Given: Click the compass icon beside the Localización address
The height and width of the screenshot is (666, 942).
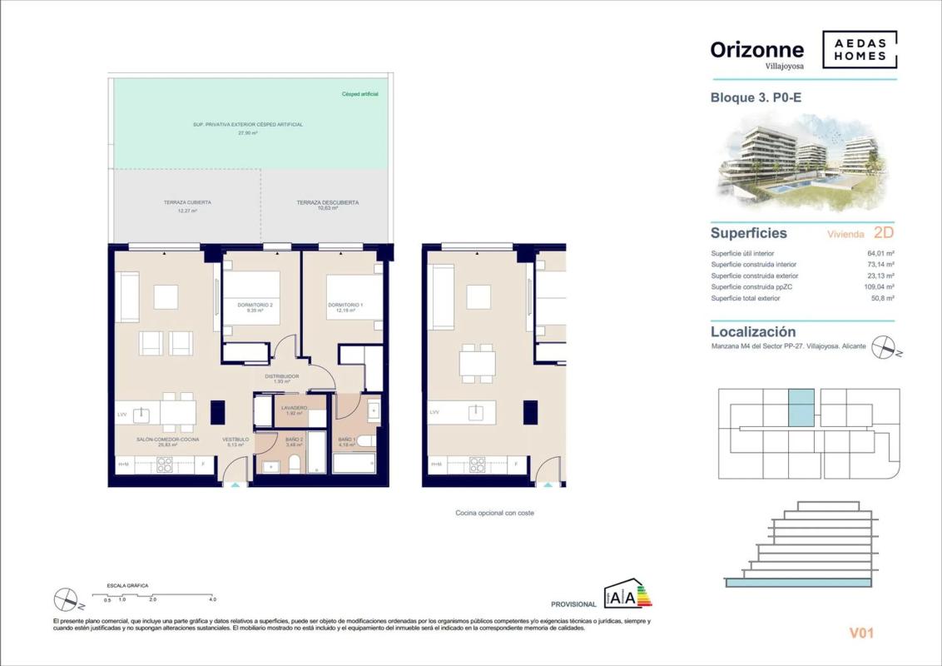Looking at the screenshot, I should coord(885,347).
